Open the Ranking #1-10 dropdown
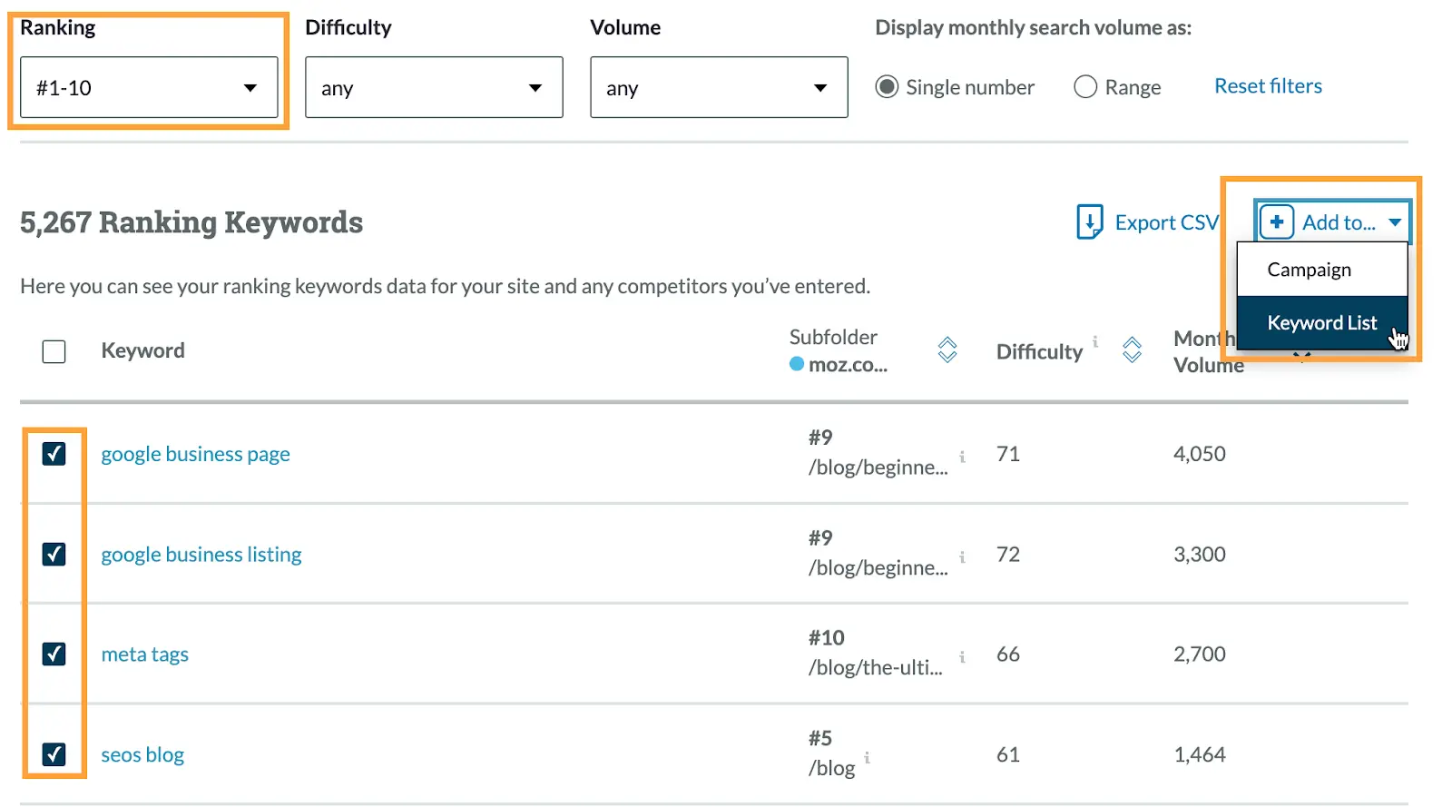 tap(149, 88)
